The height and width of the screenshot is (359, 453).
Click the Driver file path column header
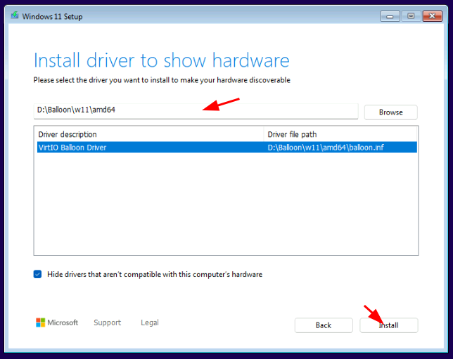pyautogui.click(x=340, y=134)
